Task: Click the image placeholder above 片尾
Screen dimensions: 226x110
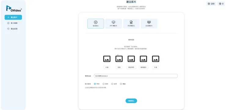Action: click(x=156, y=59)
